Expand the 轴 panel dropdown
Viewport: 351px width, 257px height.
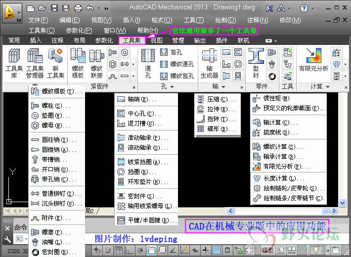[x=223, y=86]
